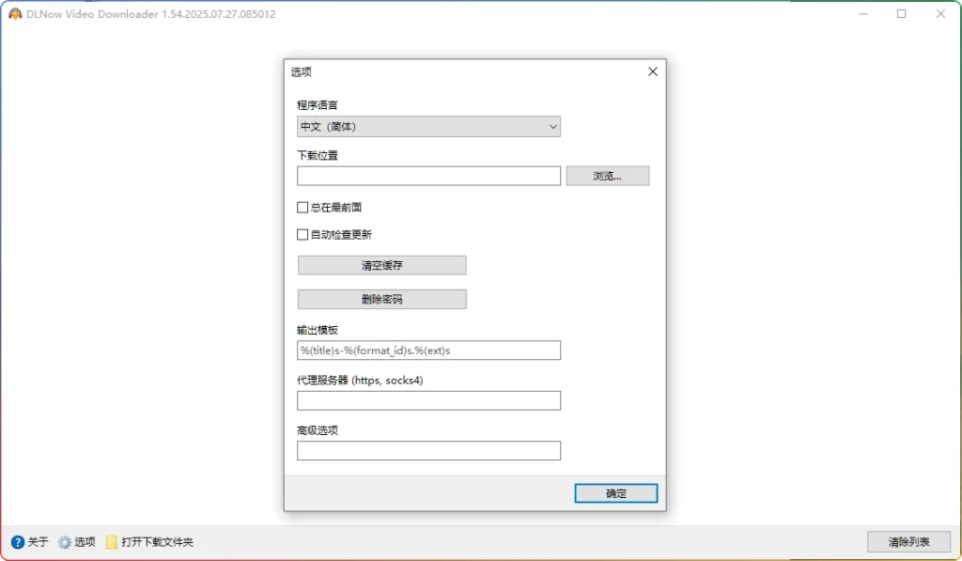Click the dropdown arrow showing 中文（简体）

coord(552,126)
